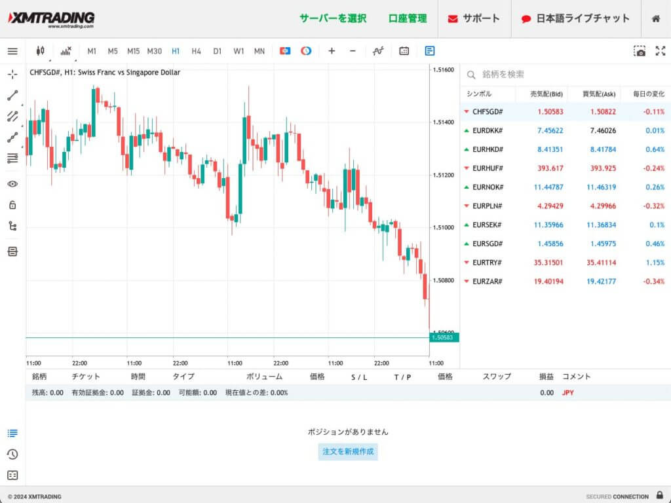671x503 pixels.
Task: Open the economic calendar icon
Action: (x=404, y=51)
